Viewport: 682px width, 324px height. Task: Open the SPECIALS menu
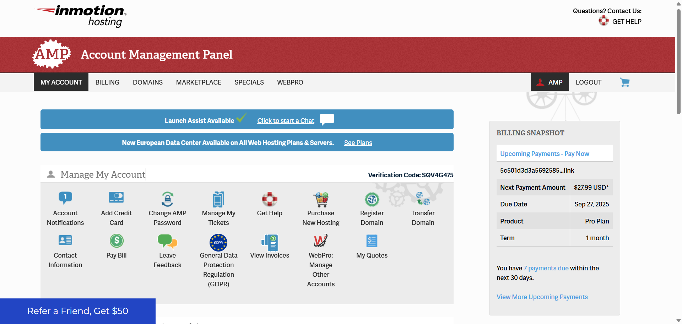point(249,82)
